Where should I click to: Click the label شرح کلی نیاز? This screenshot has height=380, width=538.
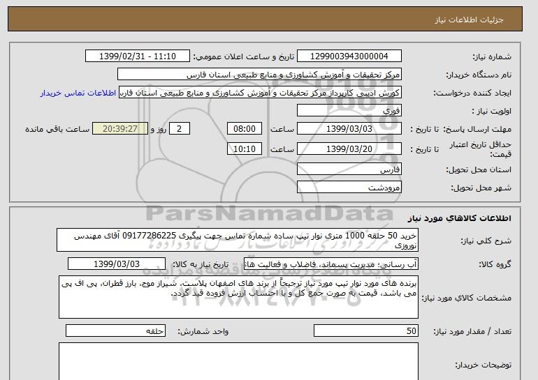(x=486, y=241)
